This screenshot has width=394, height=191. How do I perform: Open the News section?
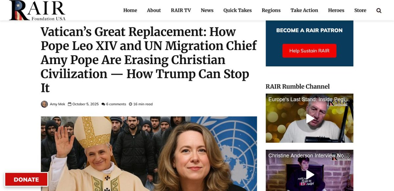pos(207,10)
